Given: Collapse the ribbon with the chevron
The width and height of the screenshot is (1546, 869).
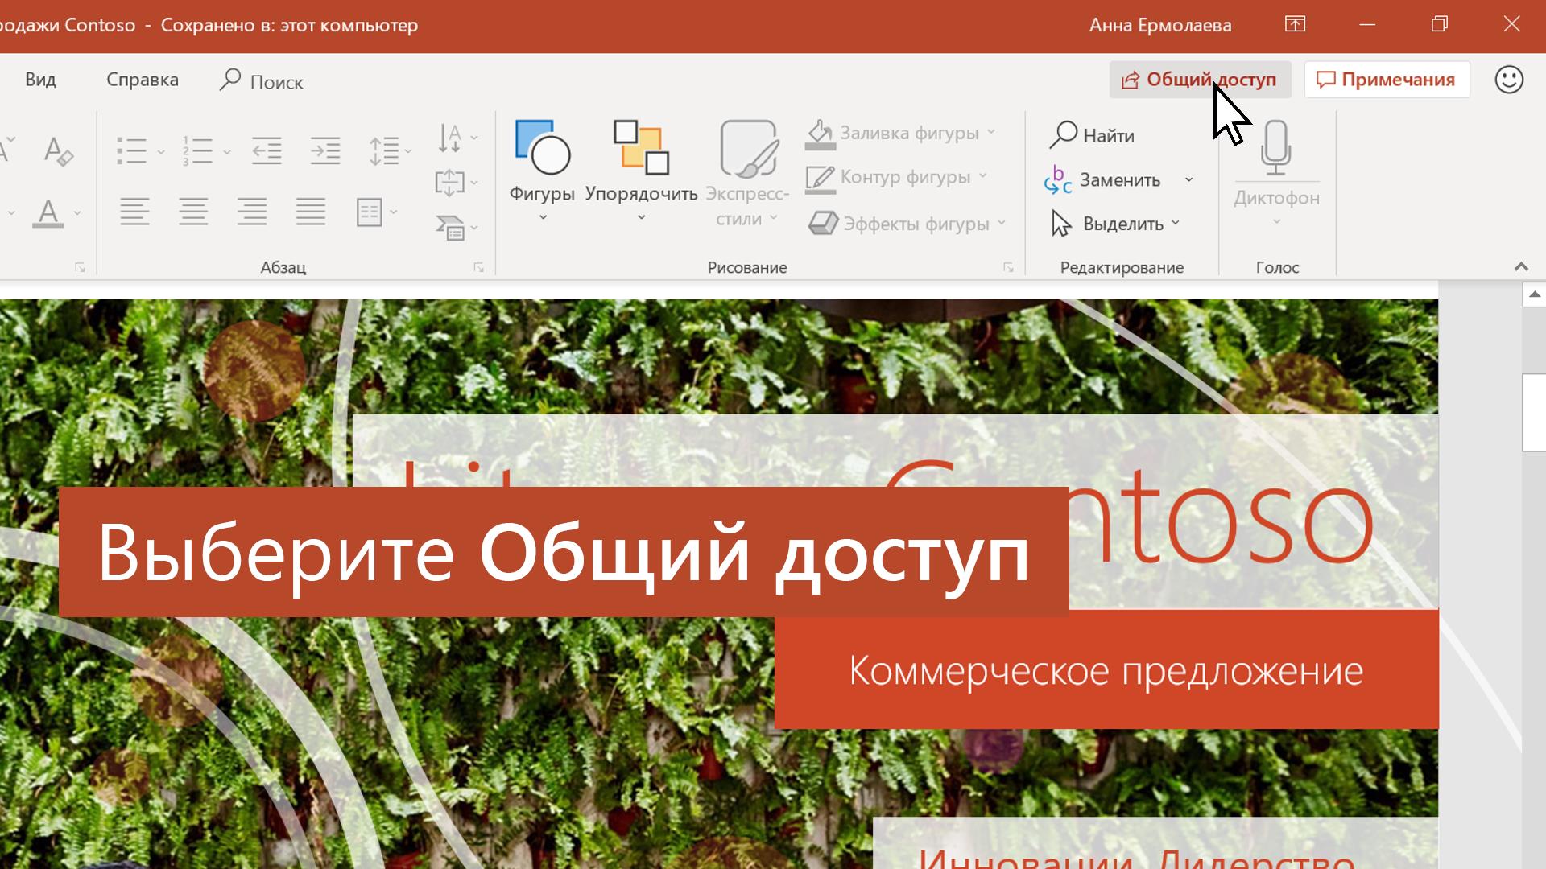Looking at the screenshot, I should click(1521, 266).
